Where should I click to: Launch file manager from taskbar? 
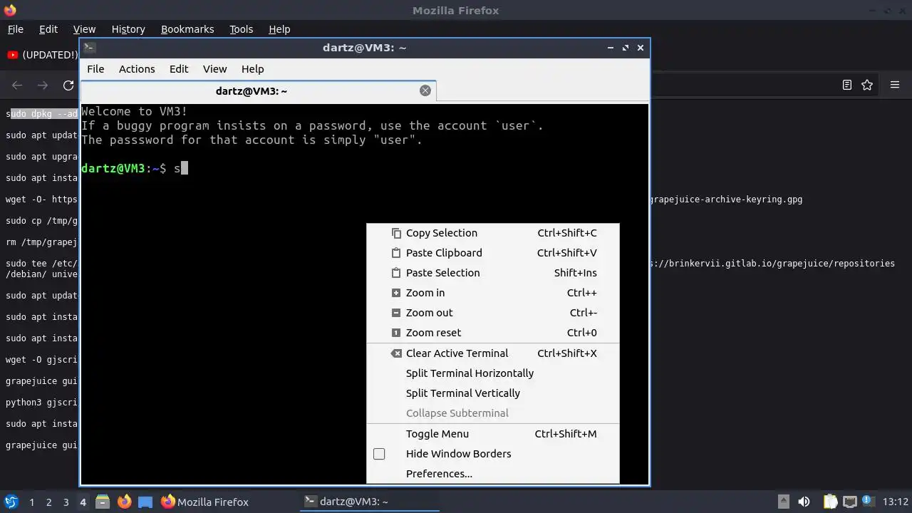pyautogui.click(x=102, y=502)
